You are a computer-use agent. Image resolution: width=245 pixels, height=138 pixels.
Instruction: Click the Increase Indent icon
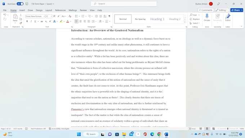101,16
